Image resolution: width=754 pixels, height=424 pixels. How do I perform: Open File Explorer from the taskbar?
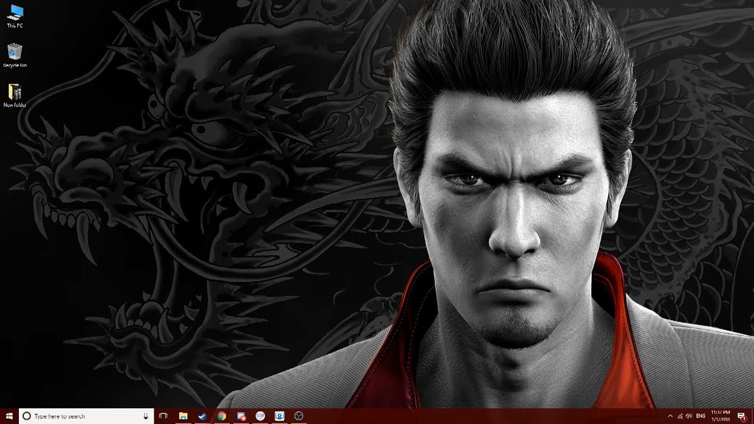(x=183, y=416)
